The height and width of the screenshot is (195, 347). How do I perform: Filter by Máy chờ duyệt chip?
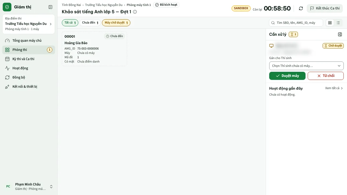pos(116,23)
